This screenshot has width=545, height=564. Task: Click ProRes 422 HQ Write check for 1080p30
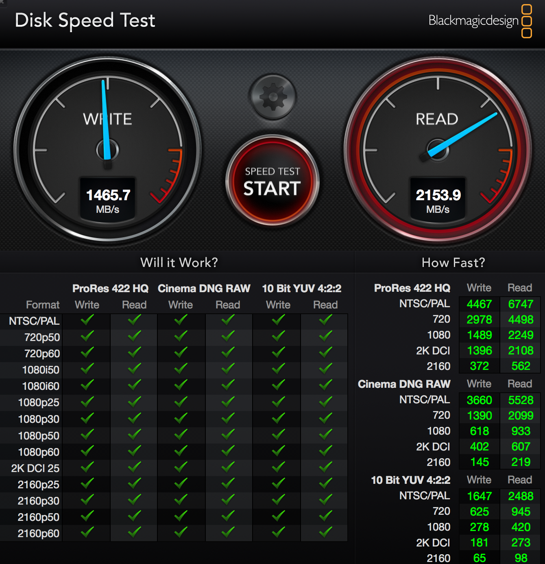coord(87,418)
